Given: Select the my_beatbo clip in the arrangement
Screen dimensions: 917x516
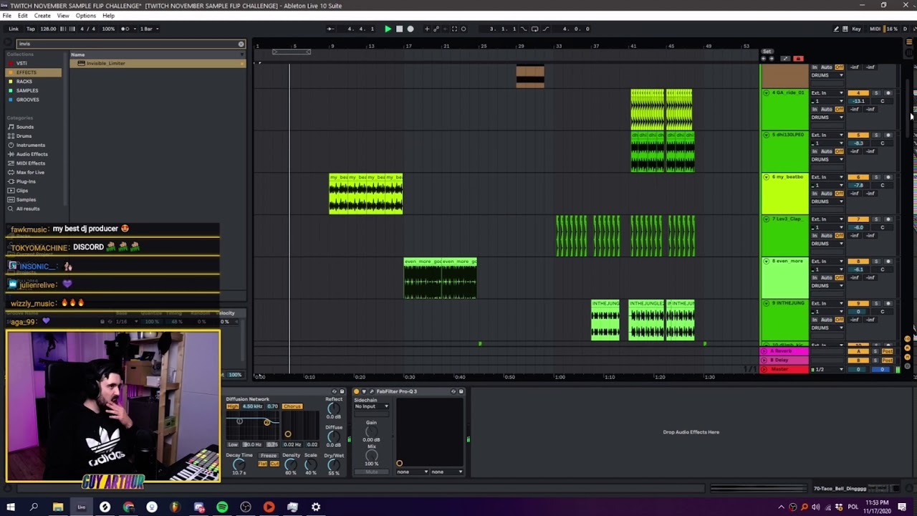Looking at the screenshot, I should tap(366, 193).
